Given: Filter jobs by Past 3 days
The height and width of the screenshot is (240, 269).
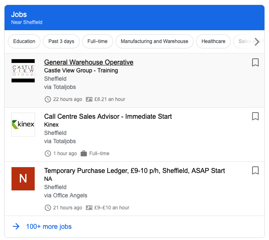Looking at the screenshot, I should point(61,41).
